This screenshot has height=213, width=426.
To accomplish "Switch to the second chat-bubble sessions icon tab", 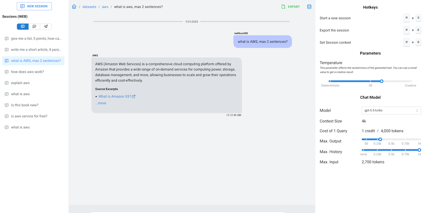I will pos(34,27).
